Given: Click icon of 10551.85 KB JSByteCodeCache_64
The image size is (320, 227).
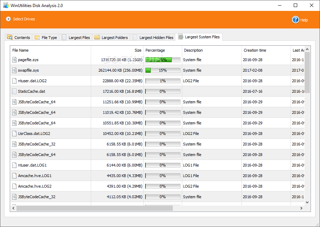Looking at the screenshot, I should pos(14,123).
